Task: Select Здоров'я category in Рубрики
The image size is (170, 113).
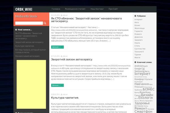Action: pyautogui.click(x=139, y=40)
